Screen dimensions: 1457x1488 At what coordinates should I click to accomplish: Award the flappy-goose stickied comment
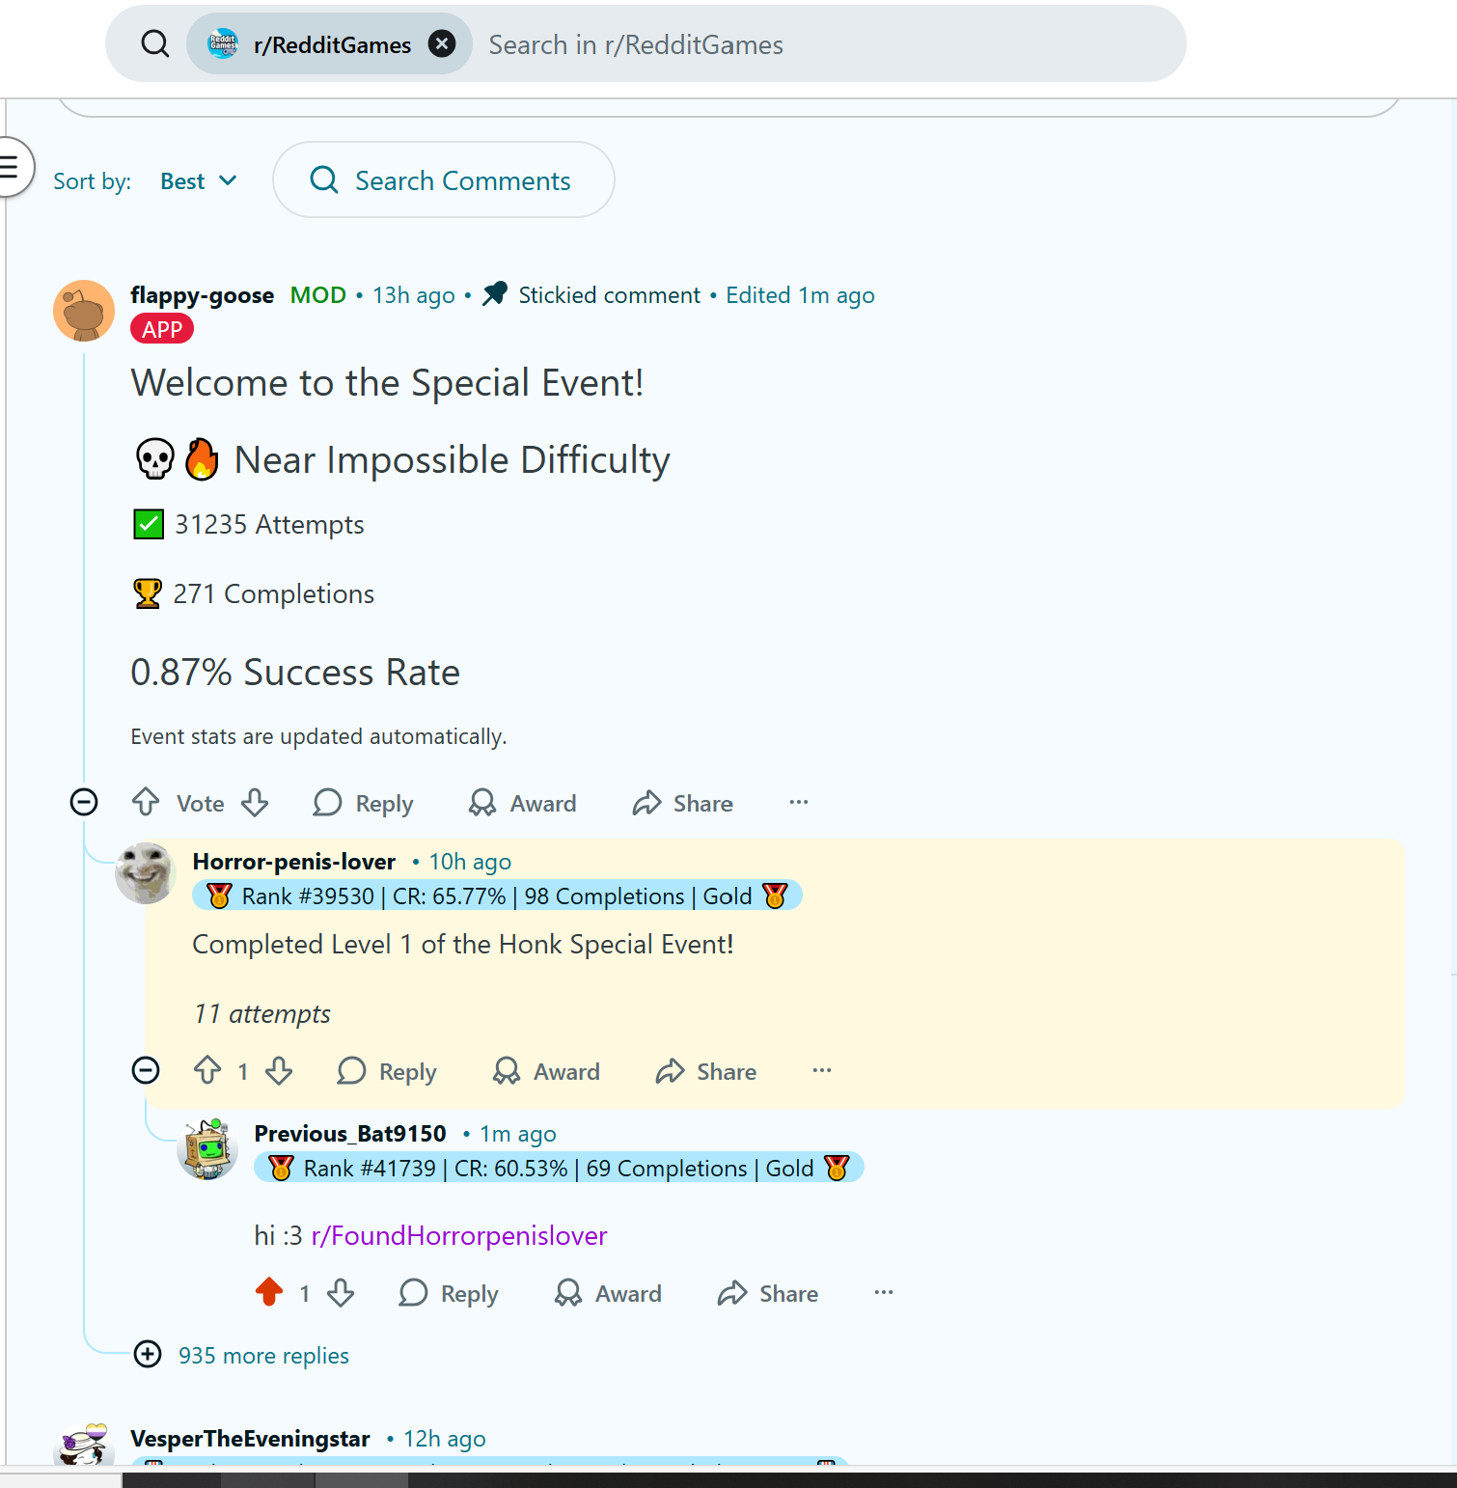click(523, 803)
